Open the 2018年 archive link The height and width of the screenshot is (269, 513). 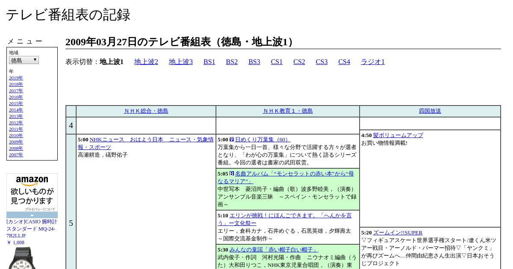(16, 85)
